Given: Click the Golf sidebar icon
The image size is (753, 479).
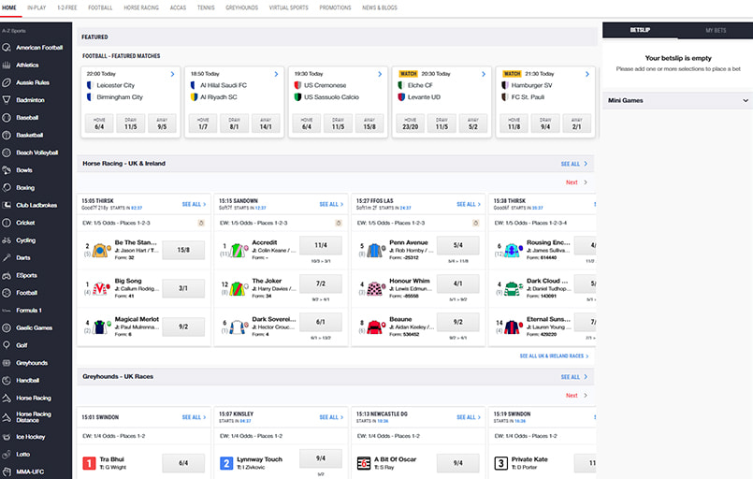Looking at the screenshot, I should tap(7, 345).
